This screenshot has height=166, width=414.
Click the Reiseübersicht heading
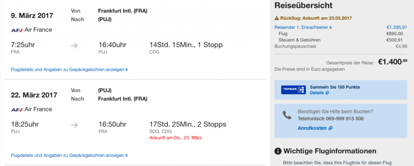[303, 6]
